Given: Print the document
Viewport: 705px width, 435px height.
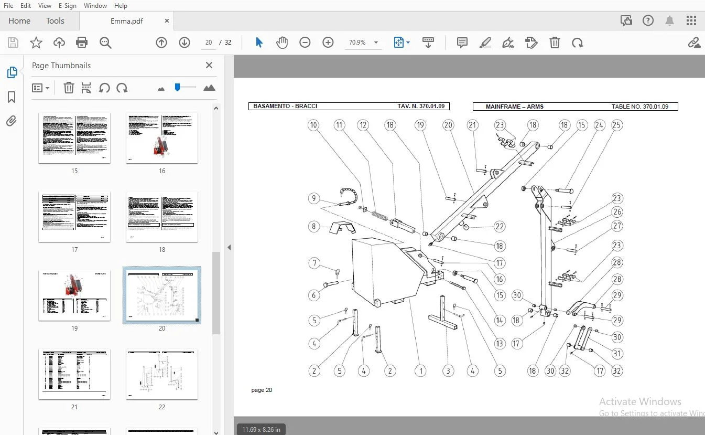Looking at the screenshot, I should 82,43.
